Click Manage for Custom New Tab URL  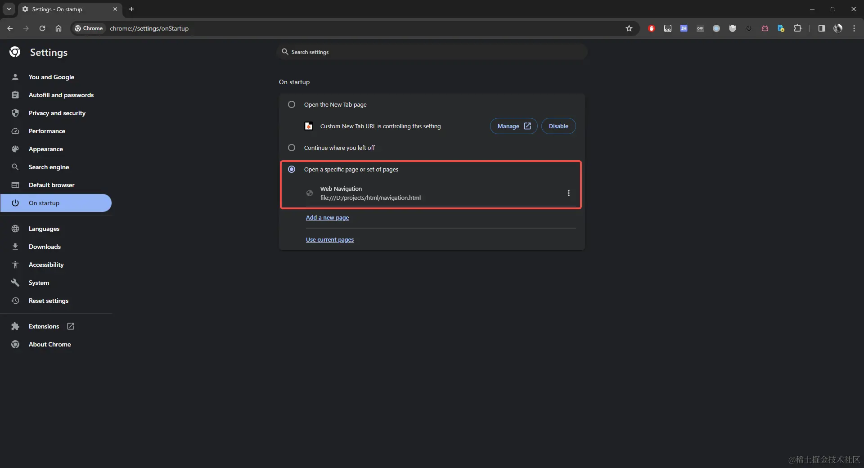513,126
